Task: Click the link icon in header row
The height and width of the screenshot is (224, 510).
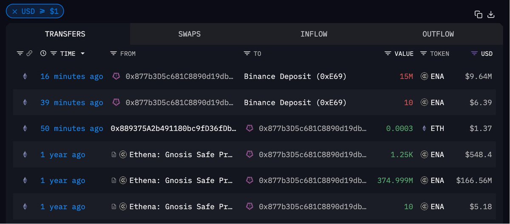Action: [x=29, y=53]
